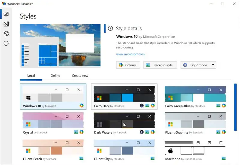Switch to the Online tab
The height and width of the screenshot is (165, 240).
55,76
